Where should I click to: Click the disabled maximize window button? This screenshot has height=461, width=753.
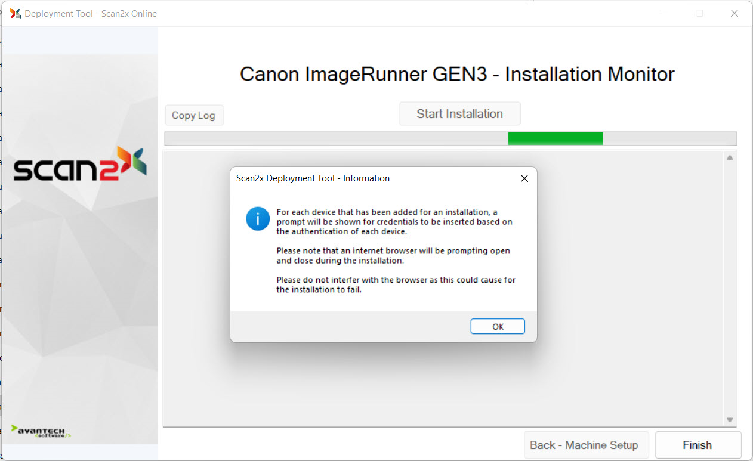[699, 13]
